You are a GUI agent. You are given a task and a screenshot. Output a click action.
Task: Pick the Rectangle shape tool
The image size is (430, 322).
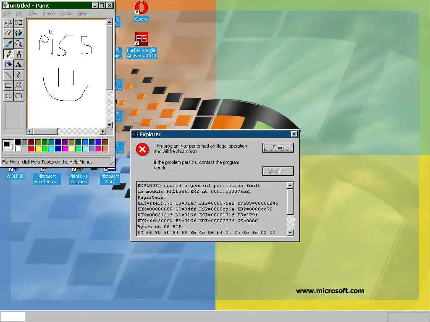coord(8,85)
